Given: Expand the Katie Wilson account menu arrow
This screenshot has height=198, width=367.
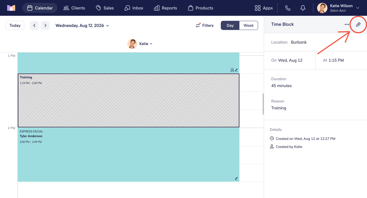Looking at the screenshot, I should coord(358,8).
